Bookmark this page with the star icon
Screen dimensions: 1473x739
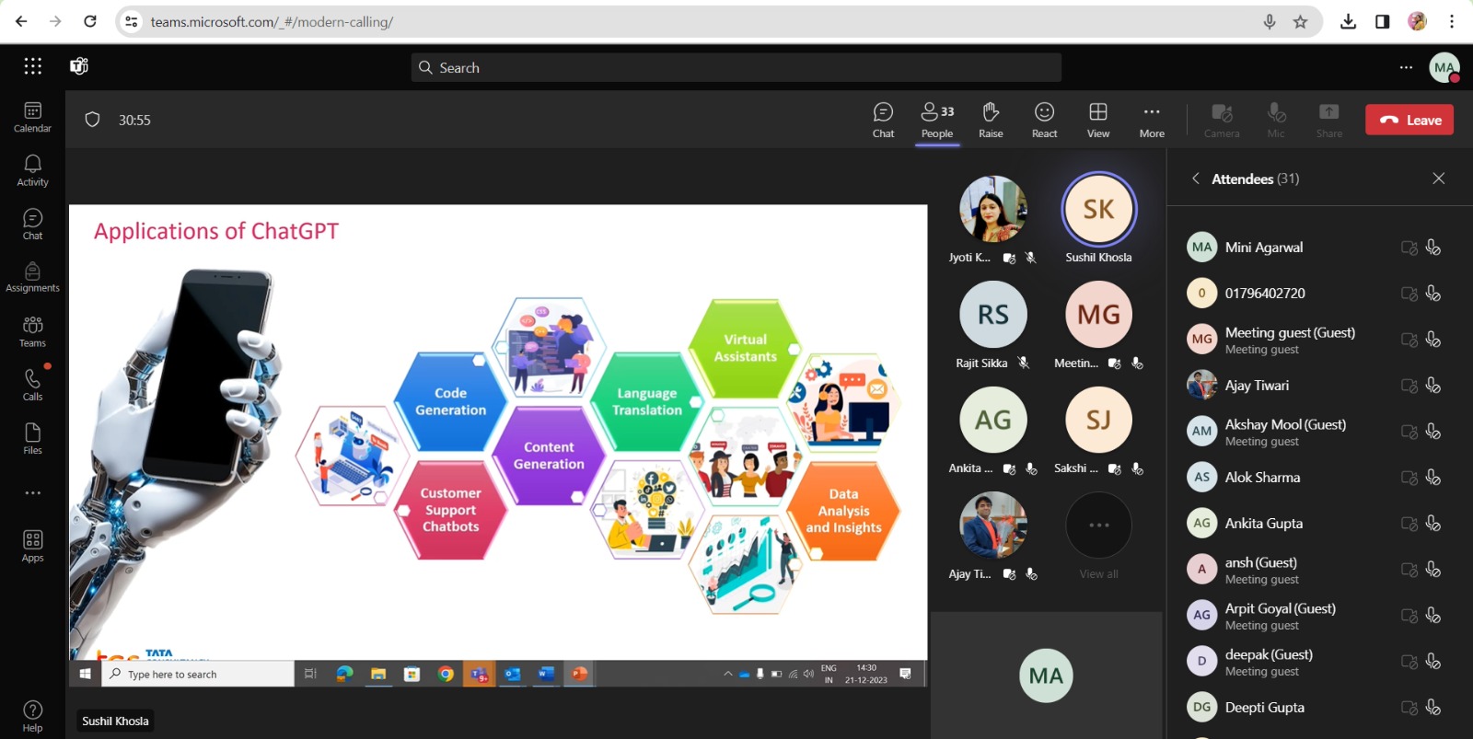click(1300, 22)
